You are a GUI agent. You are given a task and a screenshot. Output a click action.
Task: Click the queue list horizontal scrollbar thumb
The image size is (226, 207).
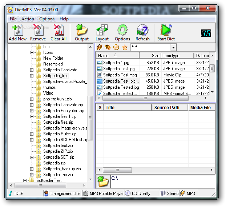click(117, 170)
